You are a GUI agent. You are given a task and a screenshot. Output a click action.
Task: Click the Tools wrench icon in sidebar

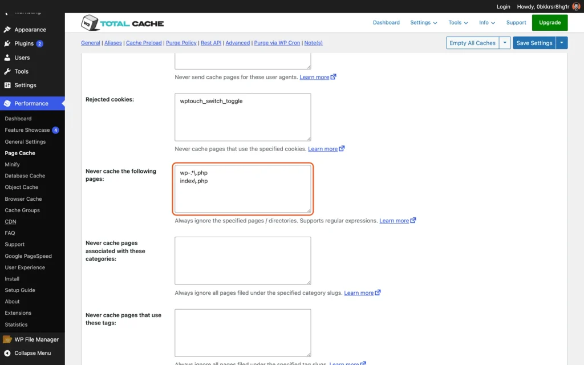[7, 71]
